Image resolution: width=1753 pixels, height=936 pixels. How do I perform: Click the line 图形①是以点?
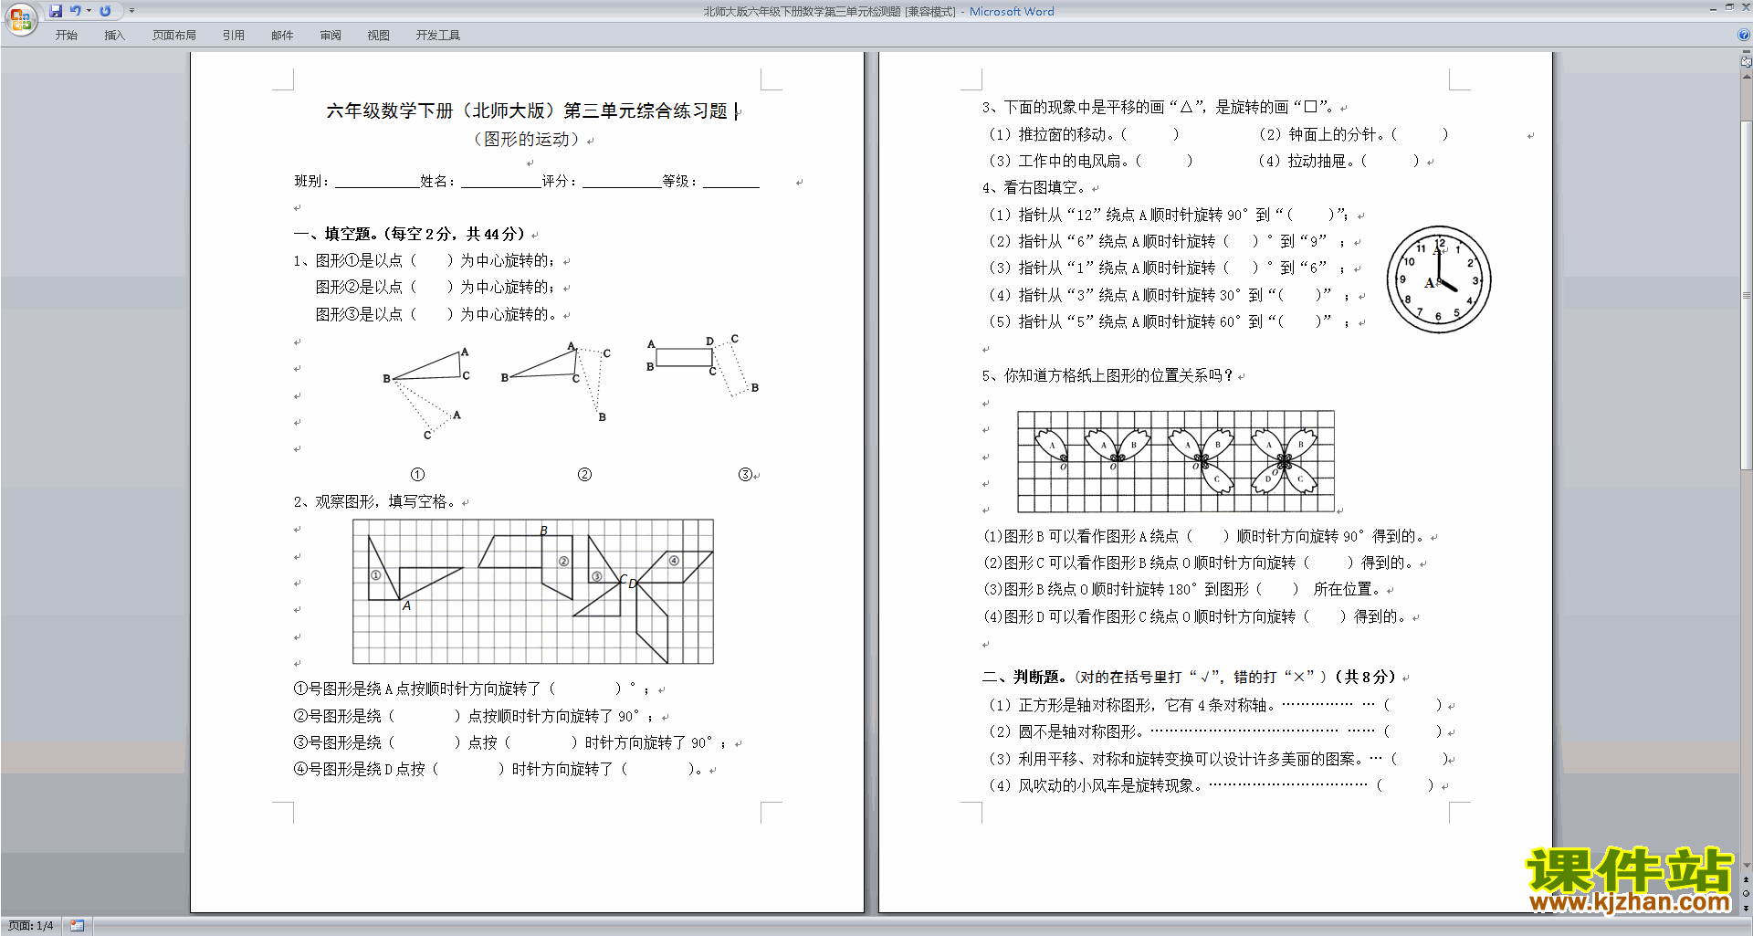425,260
